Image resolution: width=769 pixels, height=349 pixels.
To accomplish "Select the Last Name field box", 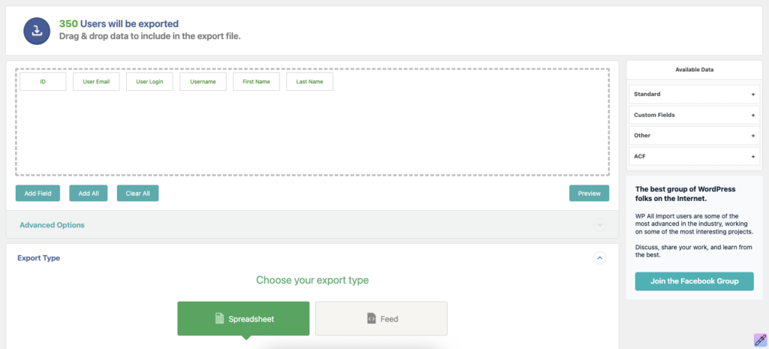I will tap(309, 82).
